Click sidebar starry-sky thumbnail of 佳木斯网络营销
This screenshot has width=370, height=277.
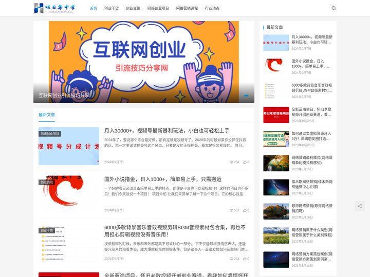[276, 187]
